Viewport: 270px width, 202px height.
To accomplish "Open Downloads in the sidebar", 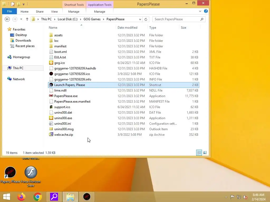I will [23, 40].
